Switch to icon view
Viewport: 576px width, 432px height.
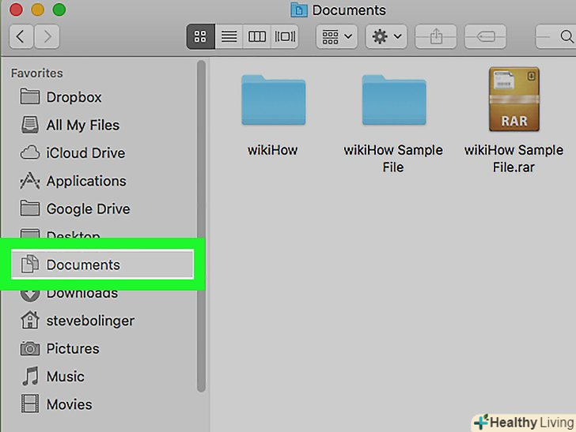click(200, 36)
